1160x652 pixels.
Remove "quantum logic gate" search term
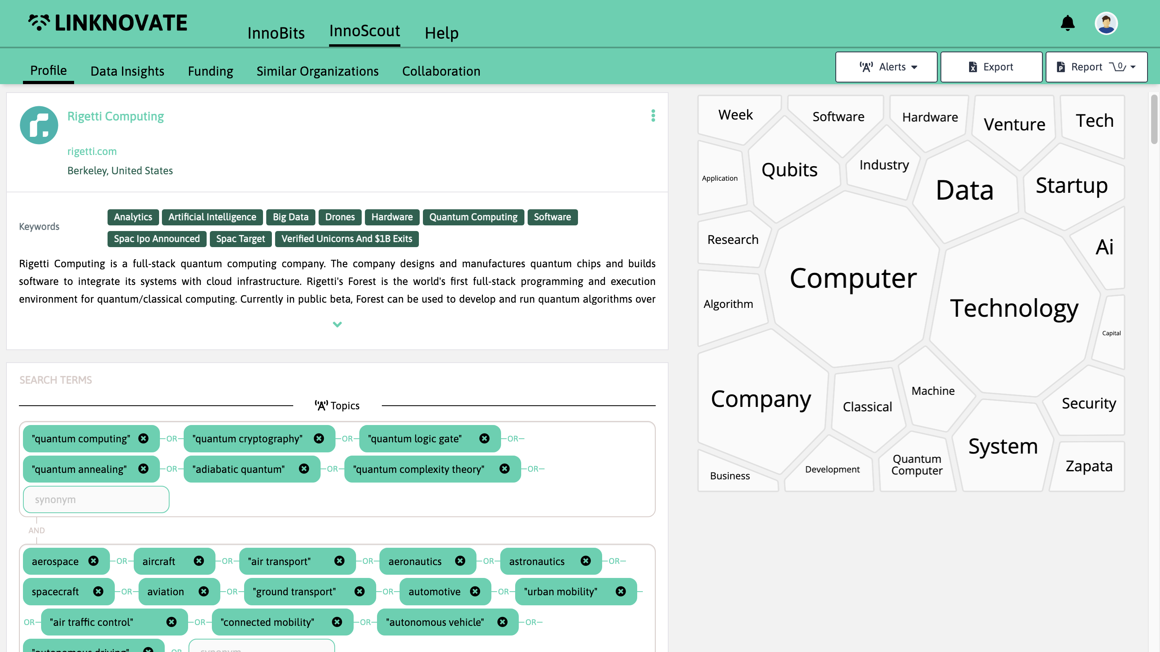click(x=484, y=438)
